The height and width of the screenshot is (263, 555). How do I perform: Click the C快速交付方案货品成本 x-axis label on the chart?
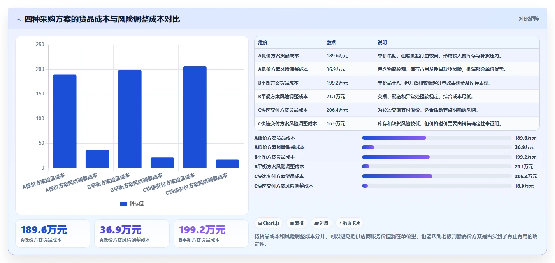169,183
